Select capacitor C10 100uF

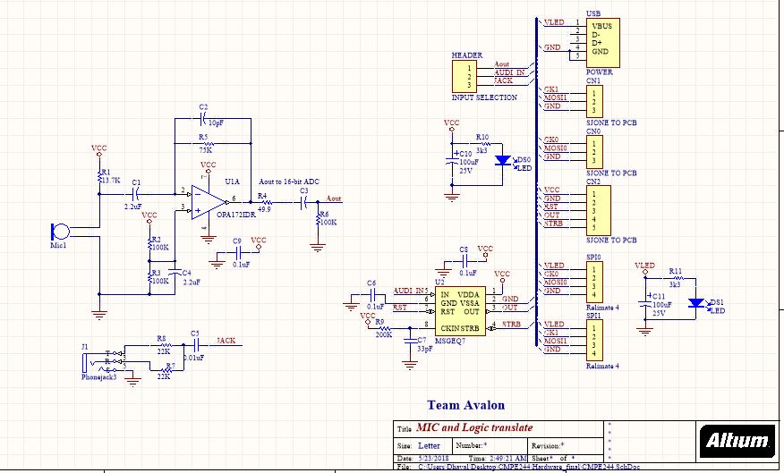pyautogui.click(x=452, y=160)
